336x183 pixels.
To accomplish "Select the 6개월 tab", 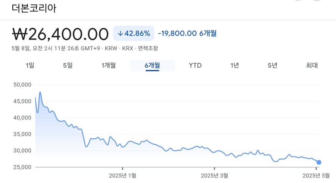I will pos(152,65).
